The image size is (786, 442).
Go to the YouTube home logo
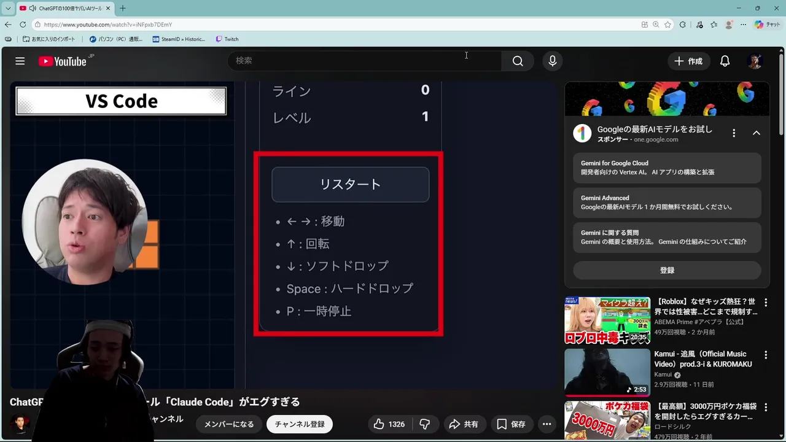coord(63,61)
